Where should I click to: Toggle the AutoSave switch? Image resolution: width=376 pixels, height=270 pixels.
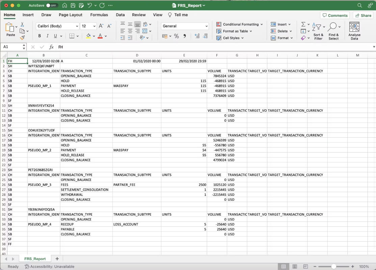click(x=52, y=5)
